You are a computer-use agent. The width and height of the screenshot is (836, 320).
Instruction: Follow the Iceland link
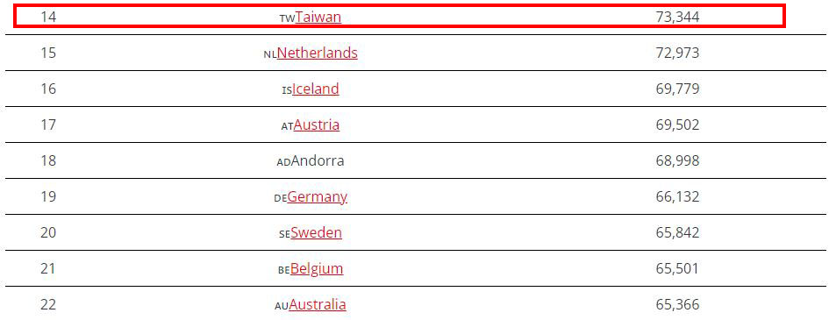click(x=315, y=89)
